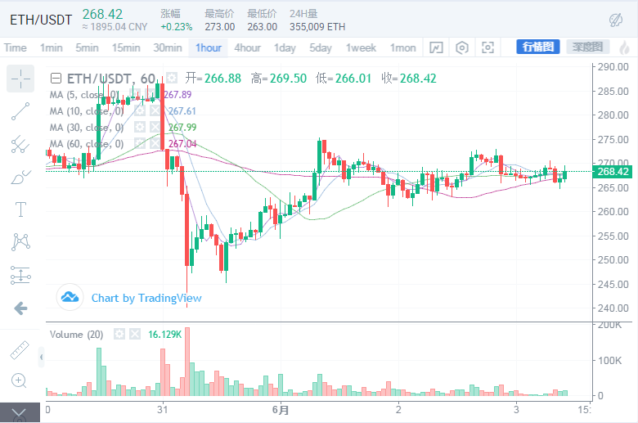Select the crosshair cursor tool

(x=20, y=79)
